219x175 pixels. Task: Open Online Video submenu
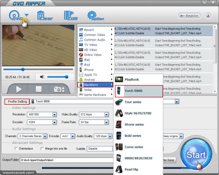96,55
